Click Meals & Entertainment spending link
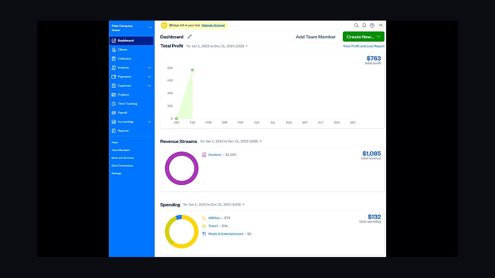The width and height of the screenshot is (495, 278). (226, 234)
